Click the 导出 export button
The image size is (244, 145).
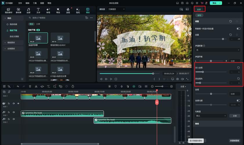(215, 3)
